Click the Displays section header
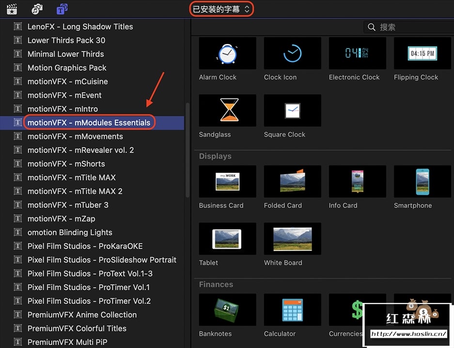 (215, 156)
